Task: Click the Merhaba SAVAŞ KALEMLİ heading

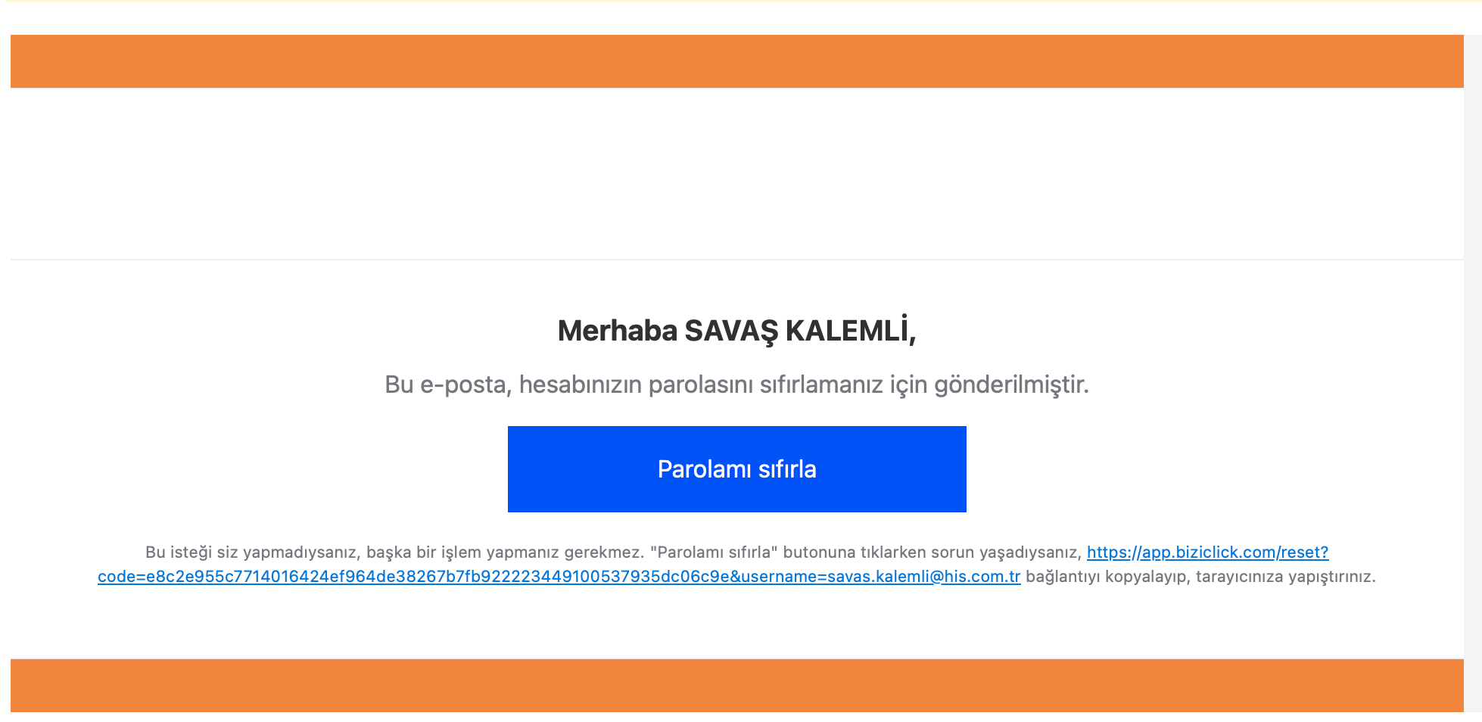Action: pyautogui.click(x=736, y=331)
